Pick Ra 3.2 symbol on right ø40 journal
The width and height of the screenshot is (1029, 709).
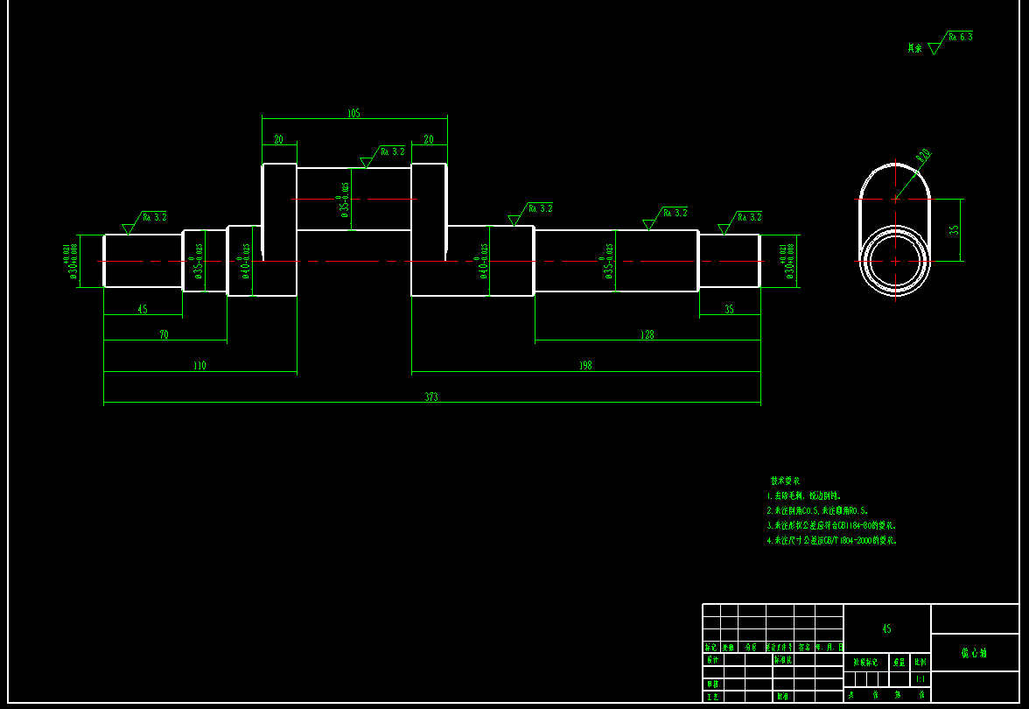[x=530, y=214]
